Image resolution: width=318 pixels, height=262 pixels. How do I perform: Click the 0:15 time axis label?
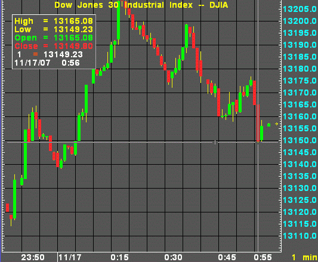coord(120,258)
